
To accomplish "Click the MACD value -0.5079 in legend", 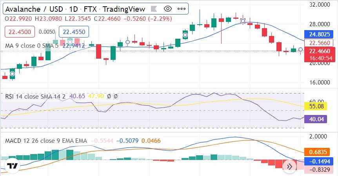I will coord(127,141).
